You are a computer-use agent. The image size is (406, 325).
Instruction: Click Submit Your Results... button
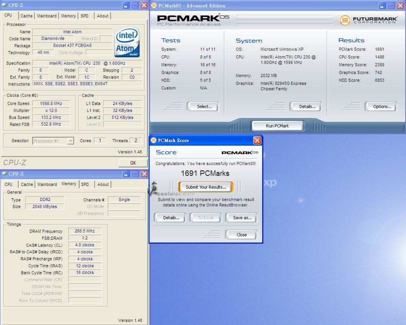206,187
